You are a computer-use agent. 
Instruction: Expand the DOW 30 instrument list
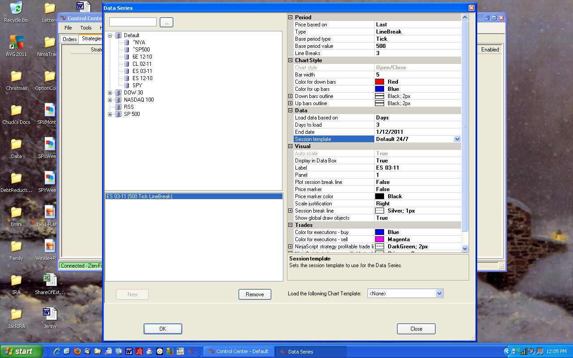(110, 93)
